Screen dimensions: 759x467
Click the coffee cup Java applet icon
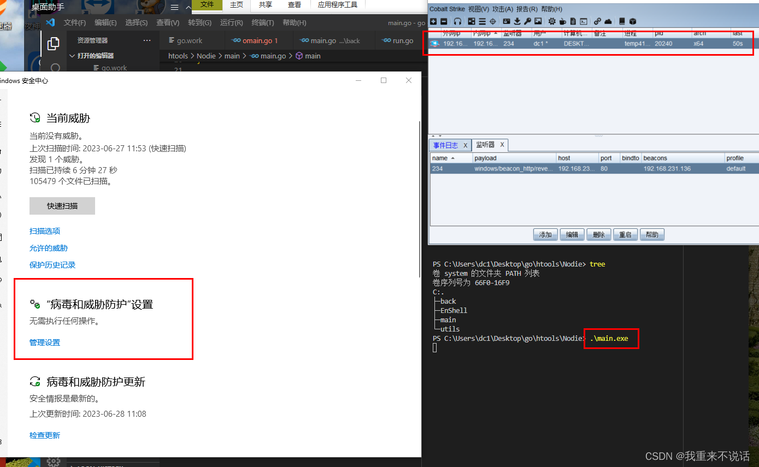tap(562, 21)
